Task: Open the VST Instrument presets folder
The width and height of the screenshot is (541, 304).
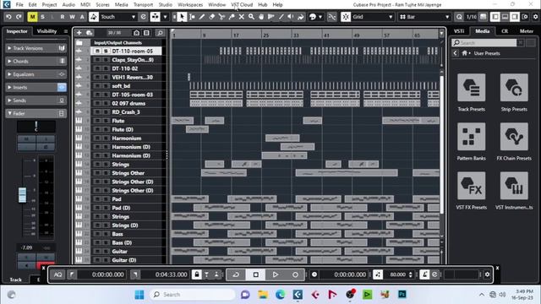Action: [x=514, y=186]
